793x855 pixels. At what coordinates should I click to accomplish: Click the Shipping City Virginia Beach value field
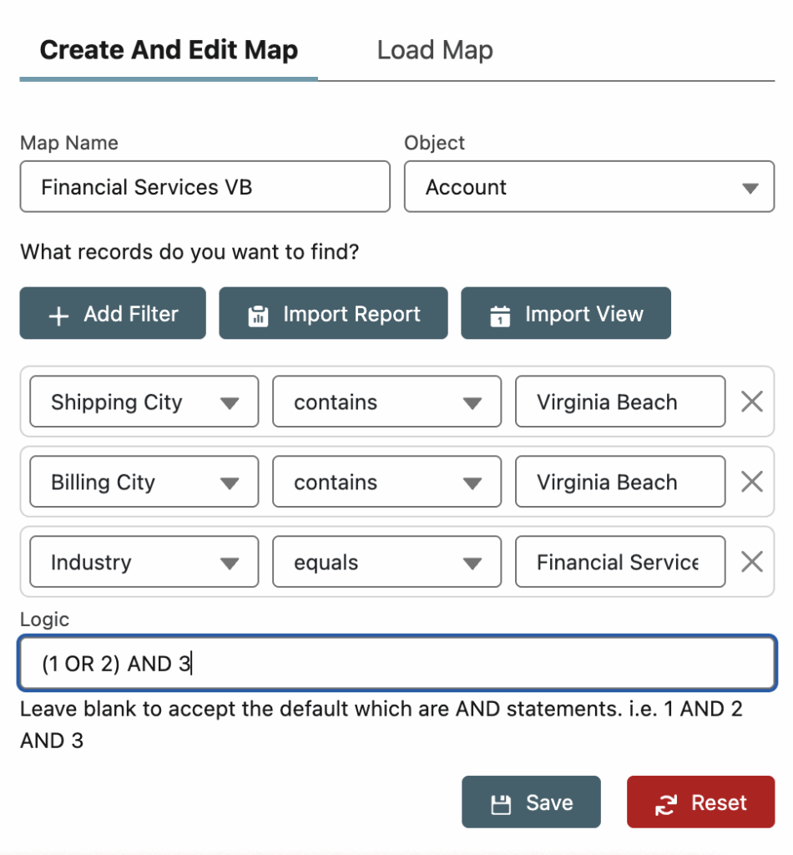click(x=619, y=402)
